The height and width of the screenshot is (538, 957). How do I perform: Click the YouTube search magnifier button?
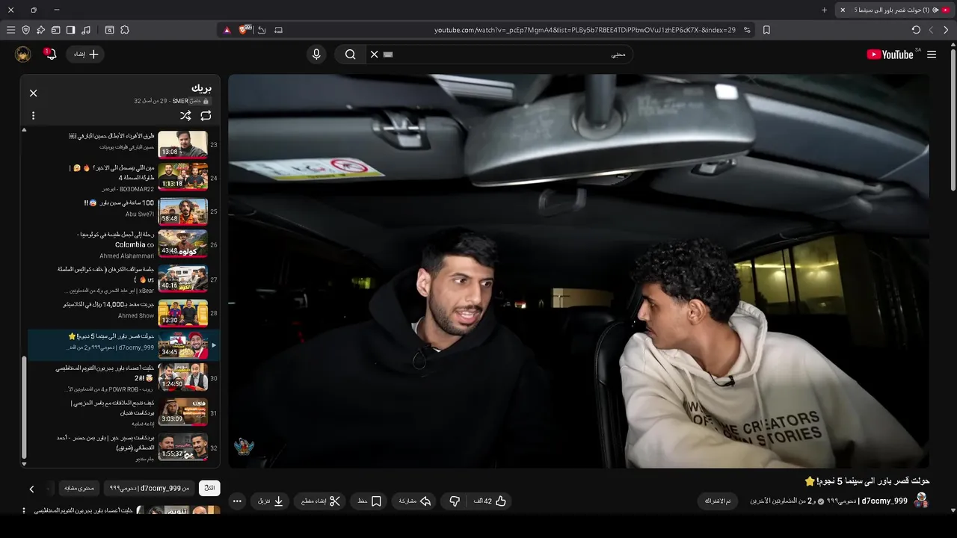pos(350,55)
